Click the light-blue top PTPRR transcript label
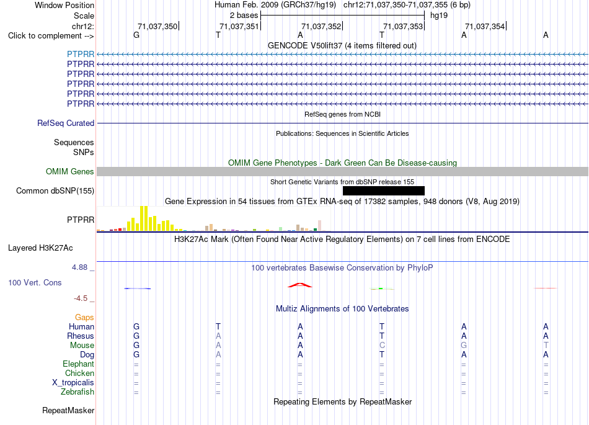Image resolution: width=589 pixels, height=425 pixels. click(x=81, y=54)
